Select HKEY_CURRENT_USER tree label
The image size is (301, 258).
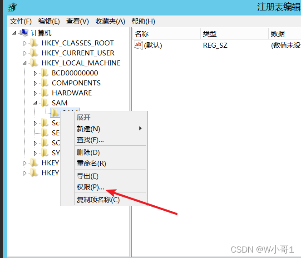(78, 53)
